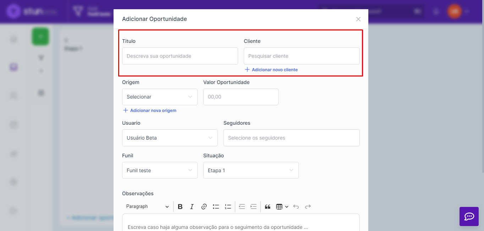Click the Titulo input field
The width and height of the screenshot is (484, 231).
click(180, 56)
